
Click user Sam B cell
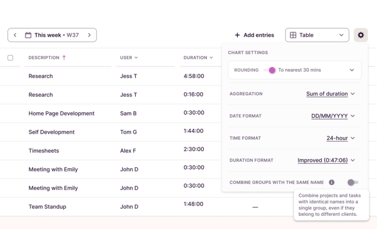pos(128,113)
